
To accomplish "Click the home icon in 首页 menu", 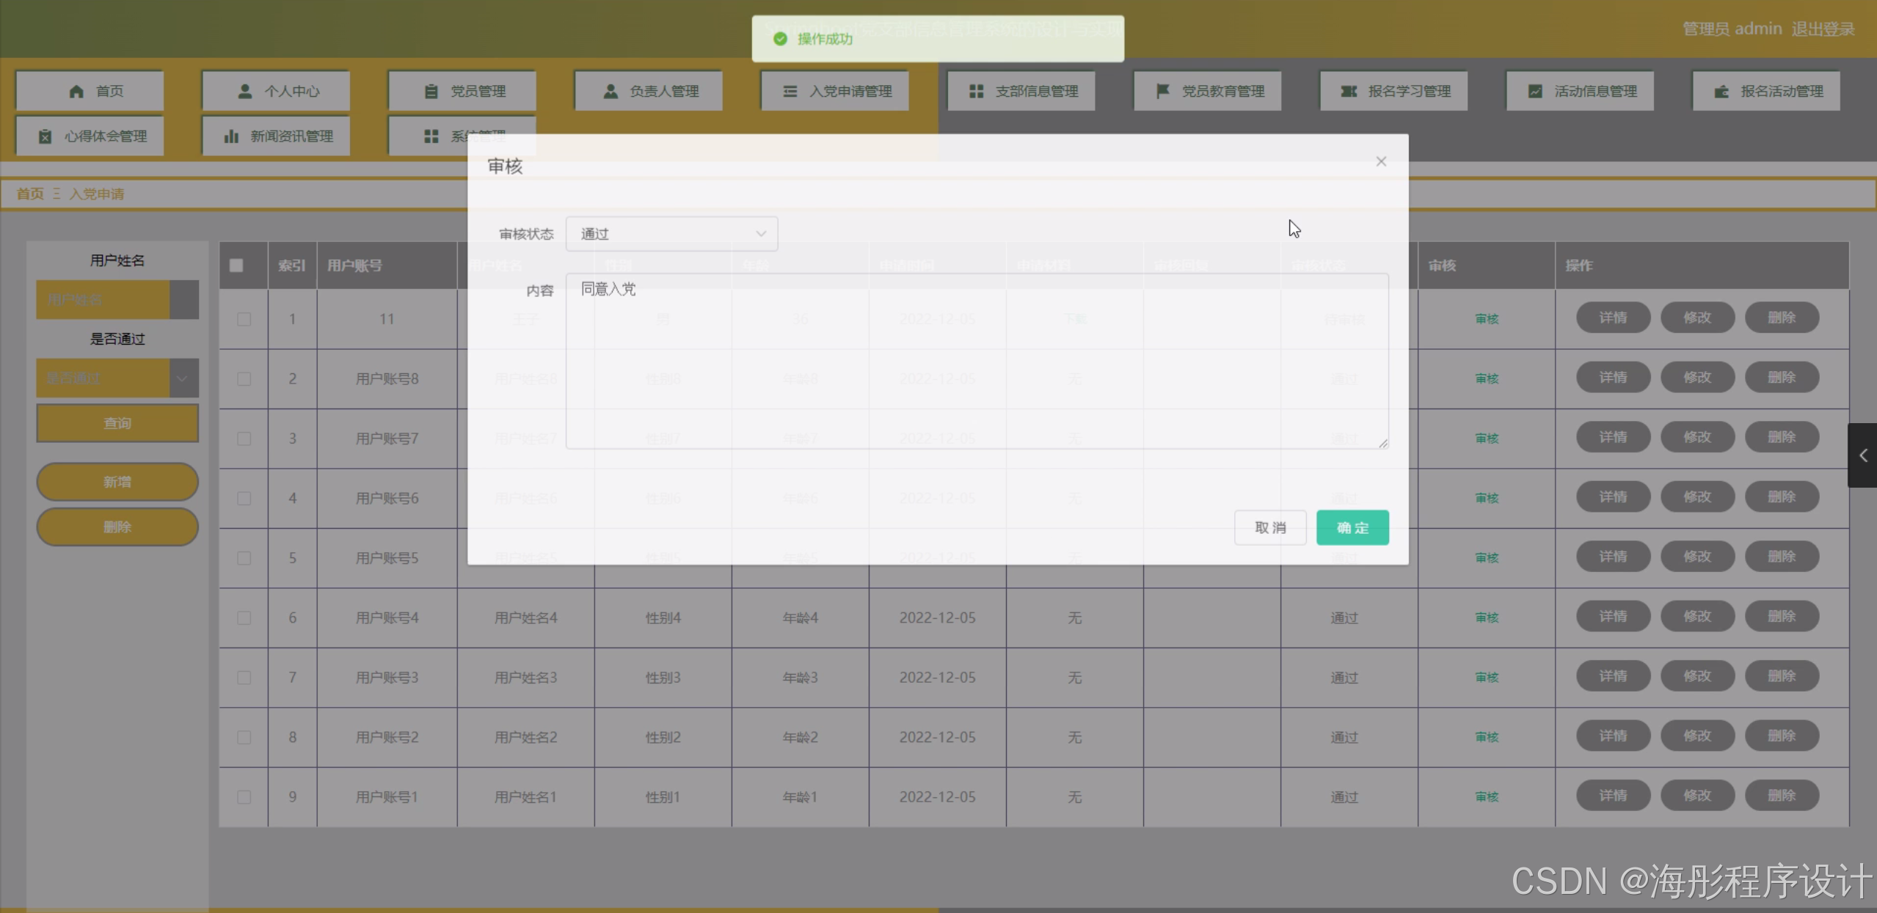I will click(x=76, y=91).
